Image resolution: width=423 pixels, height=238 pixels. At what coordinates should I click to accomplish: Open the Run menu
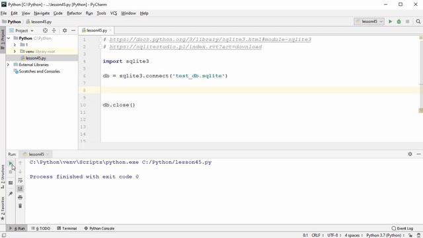[89, 13]
